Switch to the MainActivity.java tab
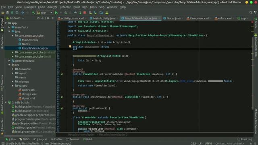Screen dimensions: 258x145 pyautogui.click(x=104, y=18)
